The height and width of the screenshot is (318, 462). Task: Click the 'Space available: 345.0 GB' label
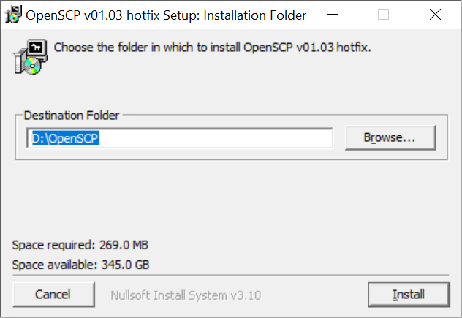pyautogui.click(x=80, y=265)
